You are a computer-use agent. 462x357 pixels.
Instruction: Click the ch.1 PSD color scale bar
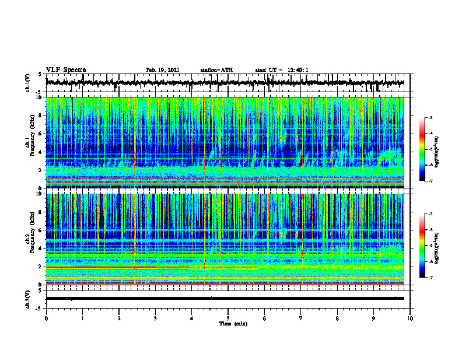pos(422,149)
